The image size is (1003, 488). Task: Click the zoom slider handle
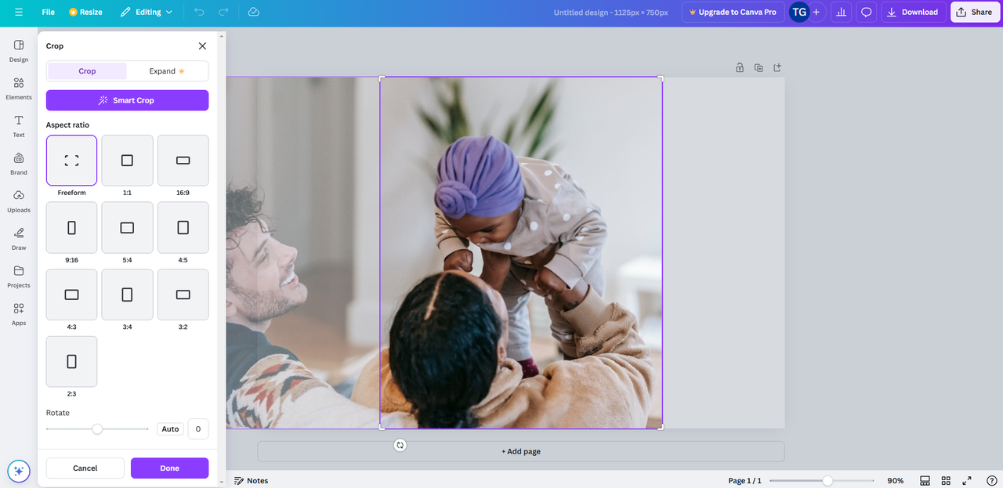[x=827, y=480]
